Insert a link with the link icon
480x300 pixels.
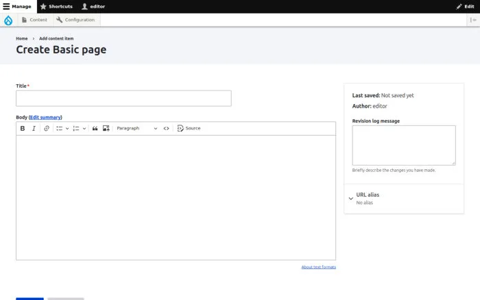[x=47, y=129]
